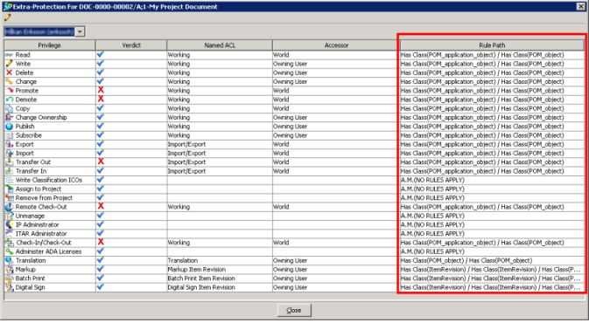Screen dimensions: 589x323
Task: Click the Close button
Action: click(294, 310)
